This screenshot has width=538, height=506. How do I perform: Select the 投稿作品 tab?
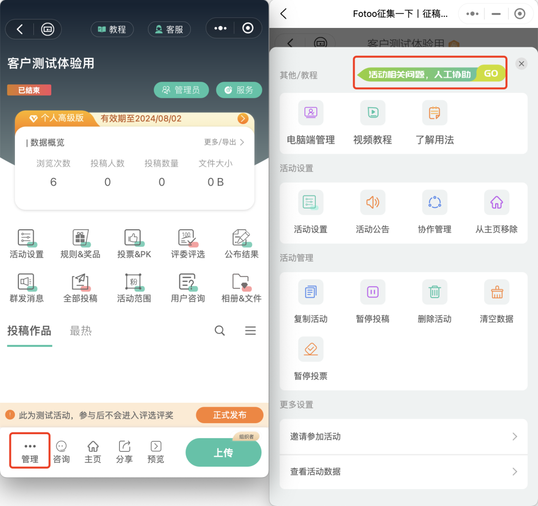pos(29,331)
